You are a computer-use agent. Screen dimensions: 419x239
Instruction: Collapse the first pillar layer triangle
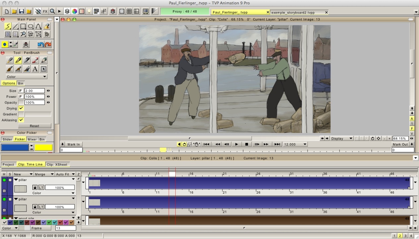tap(16, 180)
